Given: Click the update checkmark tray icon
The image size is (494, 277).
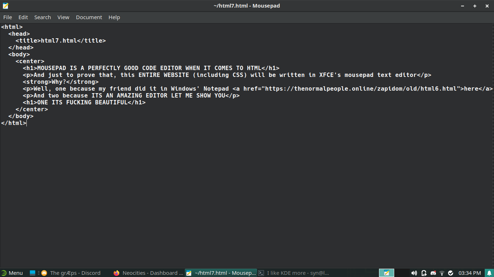Looking at the screenshot, I should coord(451,273).
